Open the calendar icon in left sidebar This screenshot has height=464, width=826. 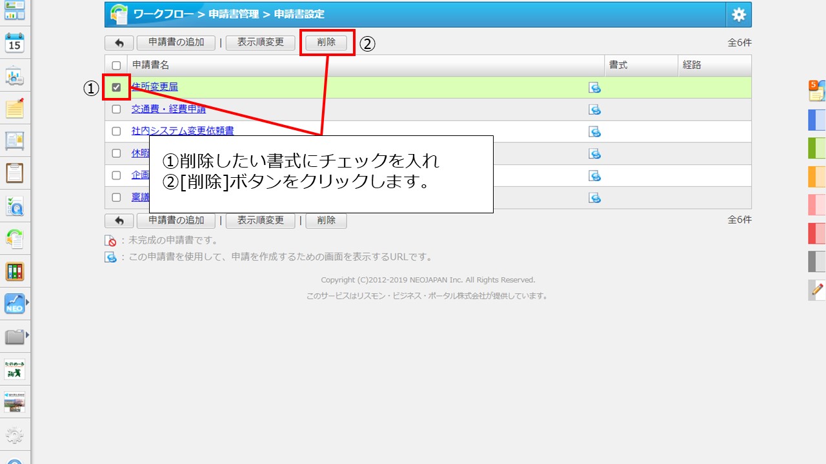[x=14, y=43]
